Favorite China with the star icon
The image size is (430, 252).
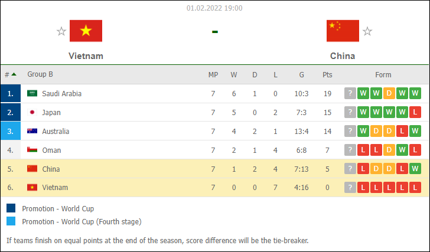click(367, 31)
